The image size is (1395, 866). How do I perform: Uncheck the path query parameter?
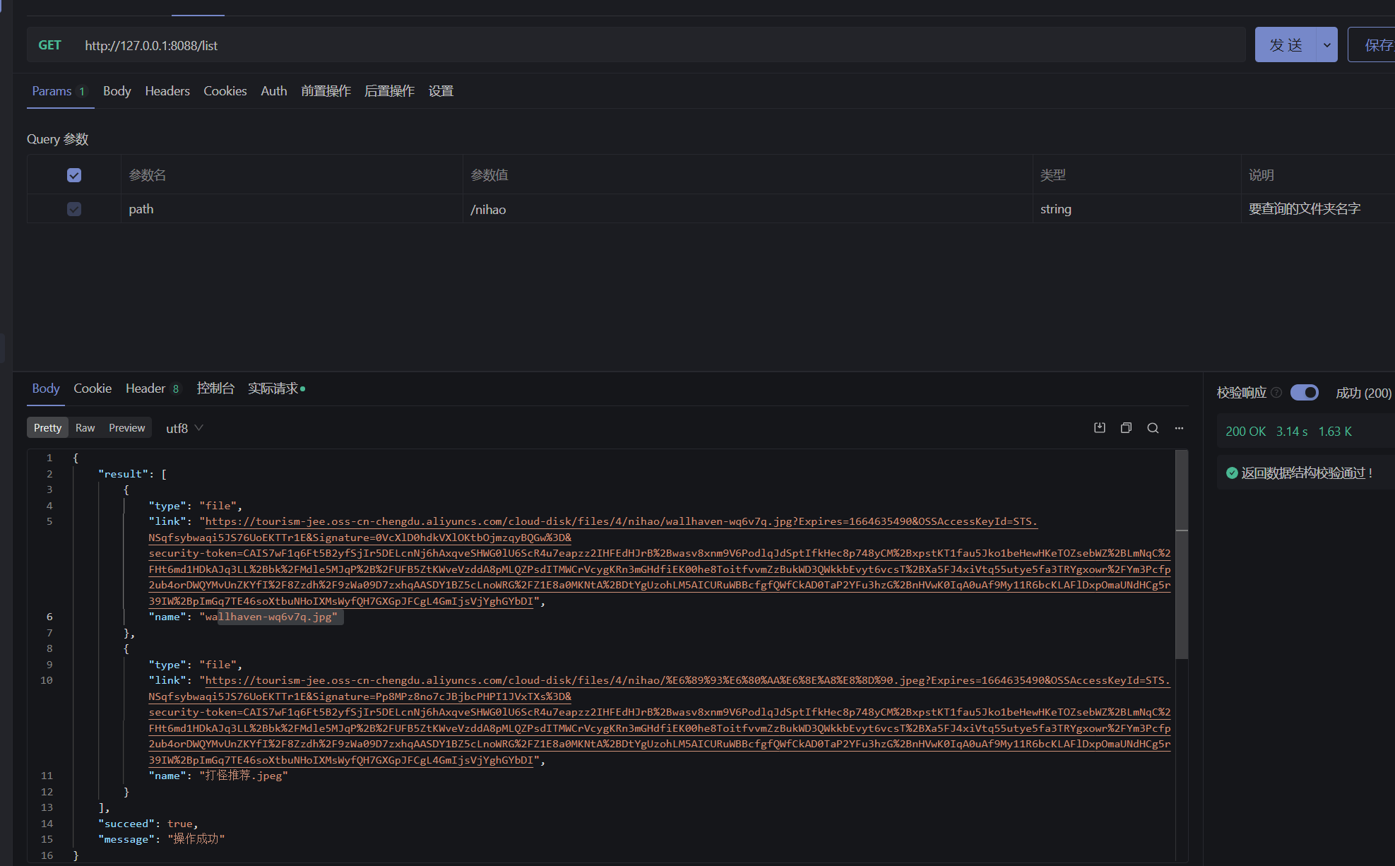pyautogui.click(x=73, y=209)
